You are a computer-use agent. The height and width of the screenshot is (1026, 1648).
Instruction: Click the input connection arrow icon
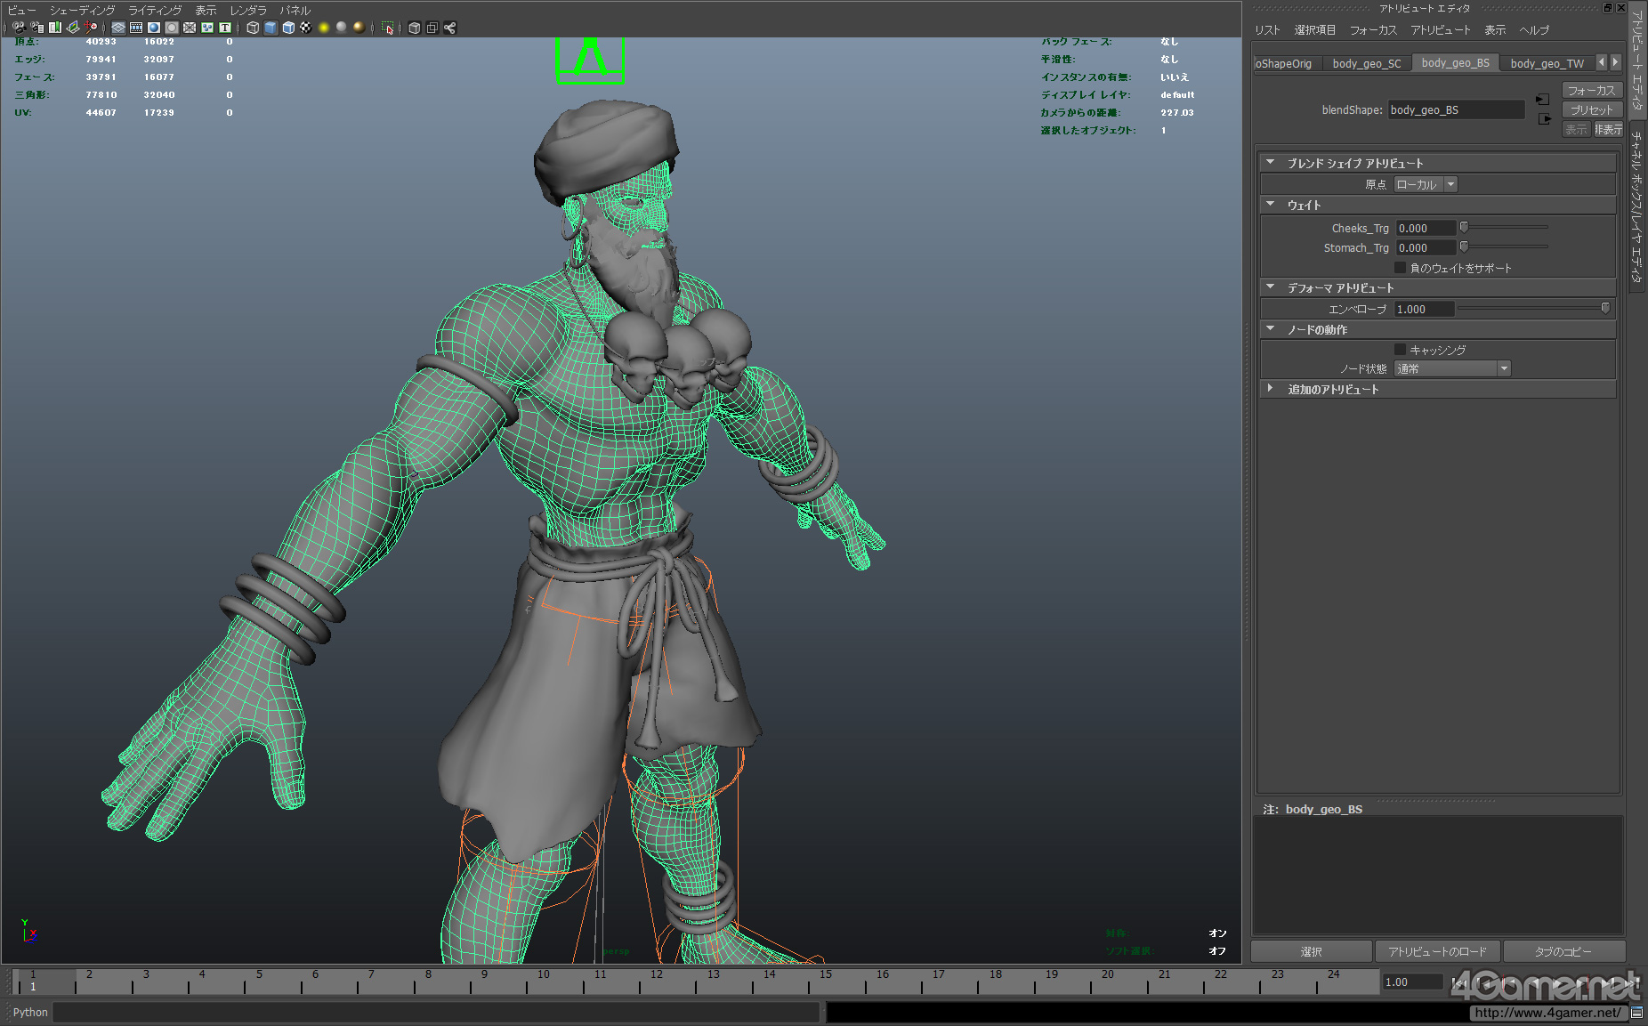coord(1542,100)
